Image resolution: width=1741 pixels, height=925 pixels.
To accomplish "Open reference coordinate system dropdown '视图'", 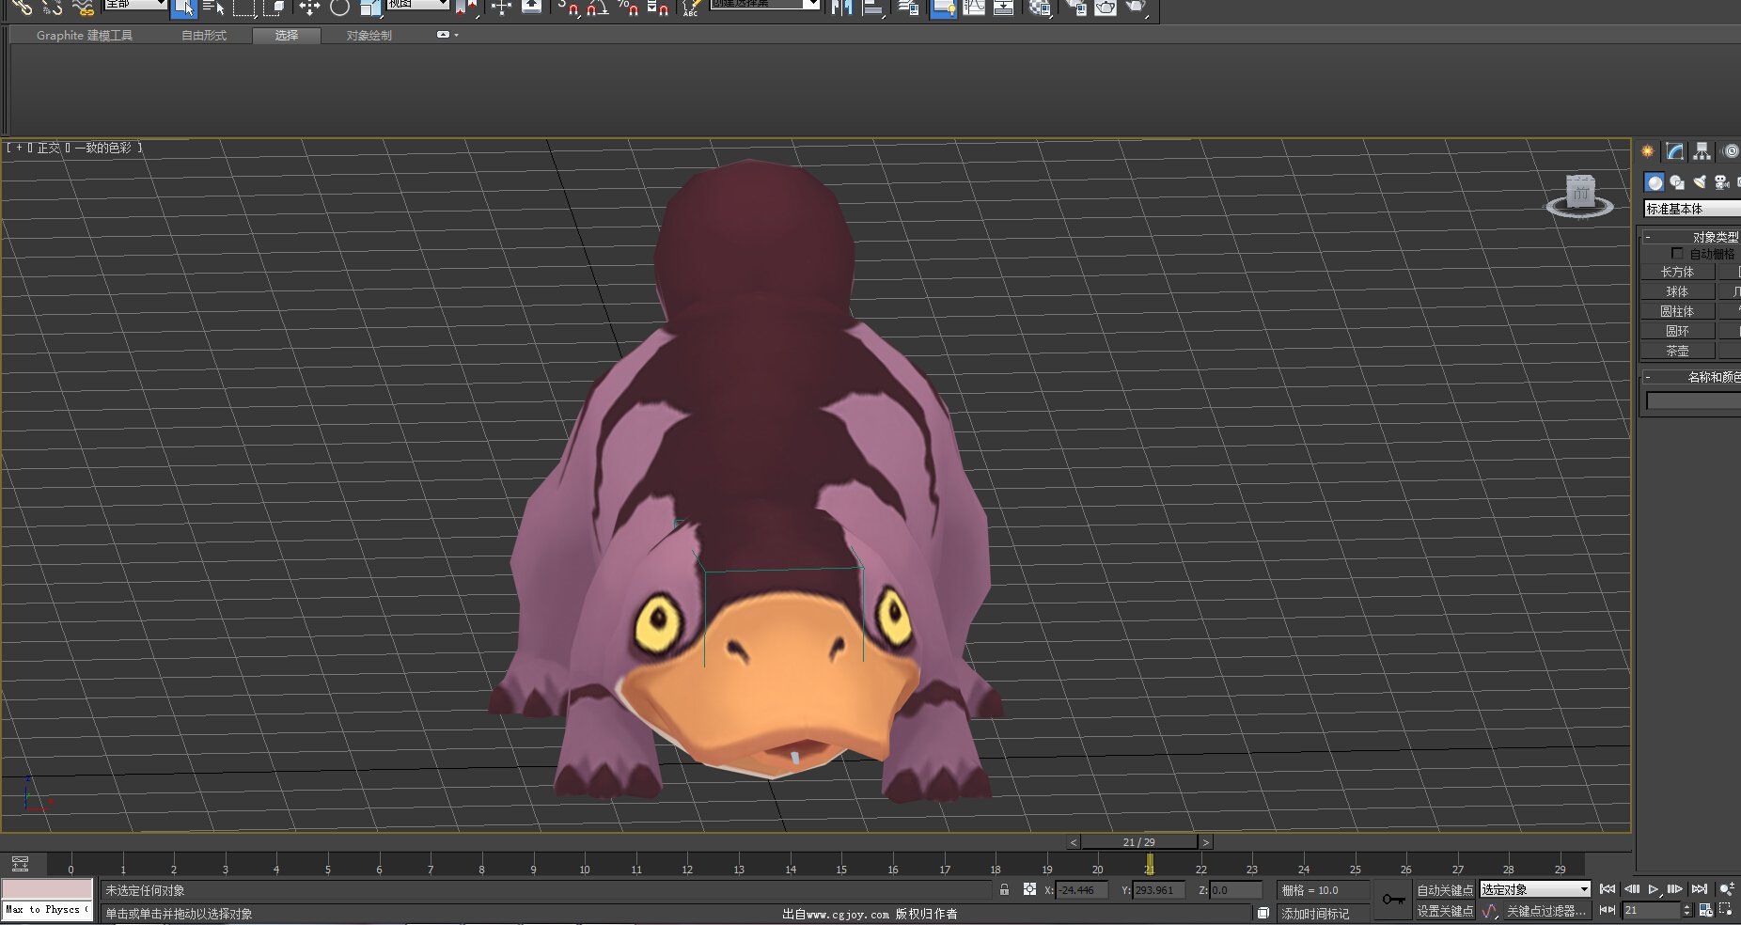I will pyautogui.click(x=417, y=4).
